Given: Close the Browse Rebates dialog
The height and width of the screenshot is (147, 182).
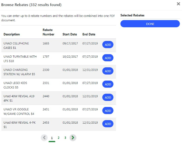Looking at the screenshot, I should [178, 4].
